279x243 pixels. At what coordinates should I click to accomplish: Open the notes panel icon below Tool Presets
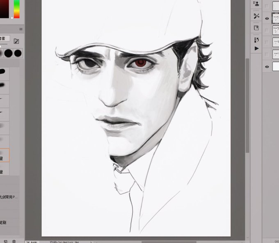click(x=256, y=28)
